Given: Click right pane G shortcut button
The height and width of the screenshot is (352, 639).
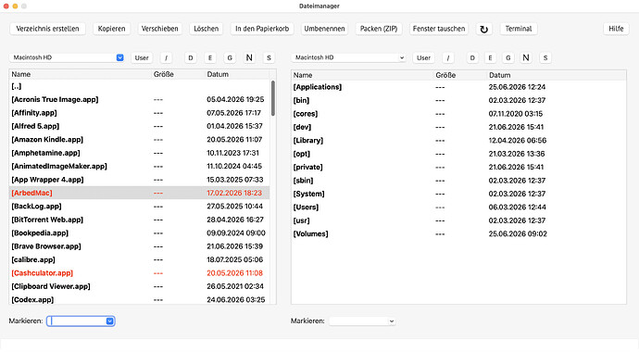Looking at the screenshot, I should click(508, 57).
